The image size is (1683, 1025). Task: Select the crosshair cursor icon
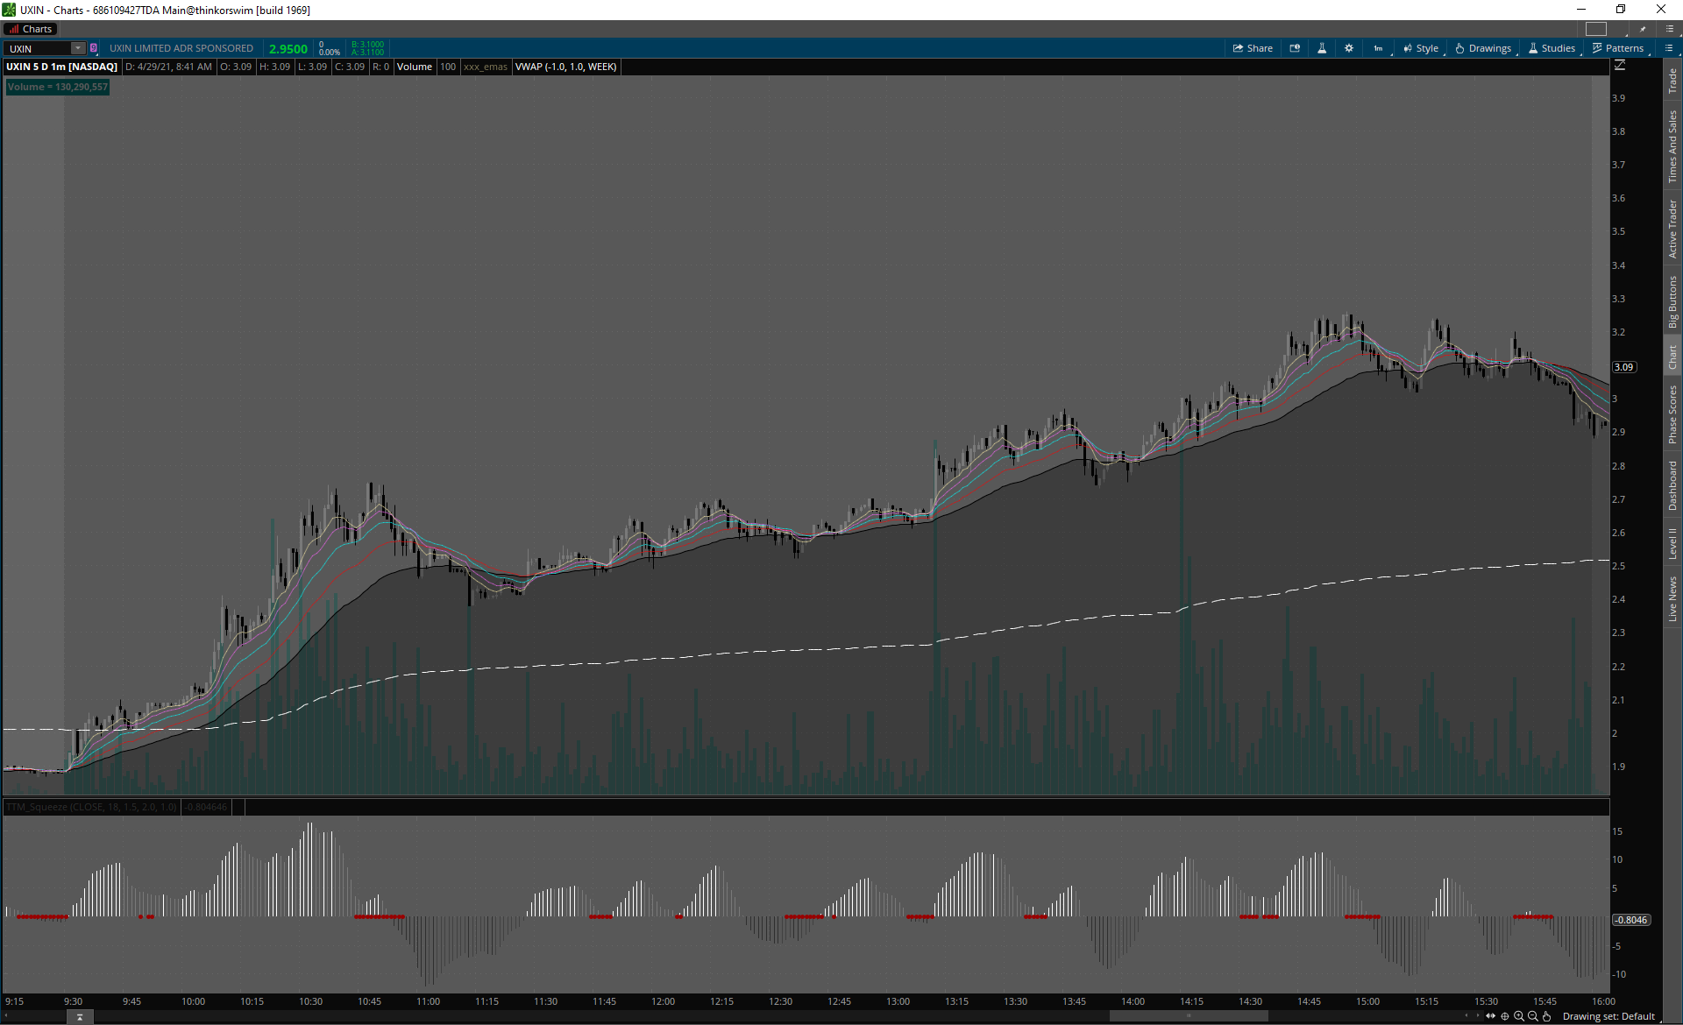(1505, 1016)
